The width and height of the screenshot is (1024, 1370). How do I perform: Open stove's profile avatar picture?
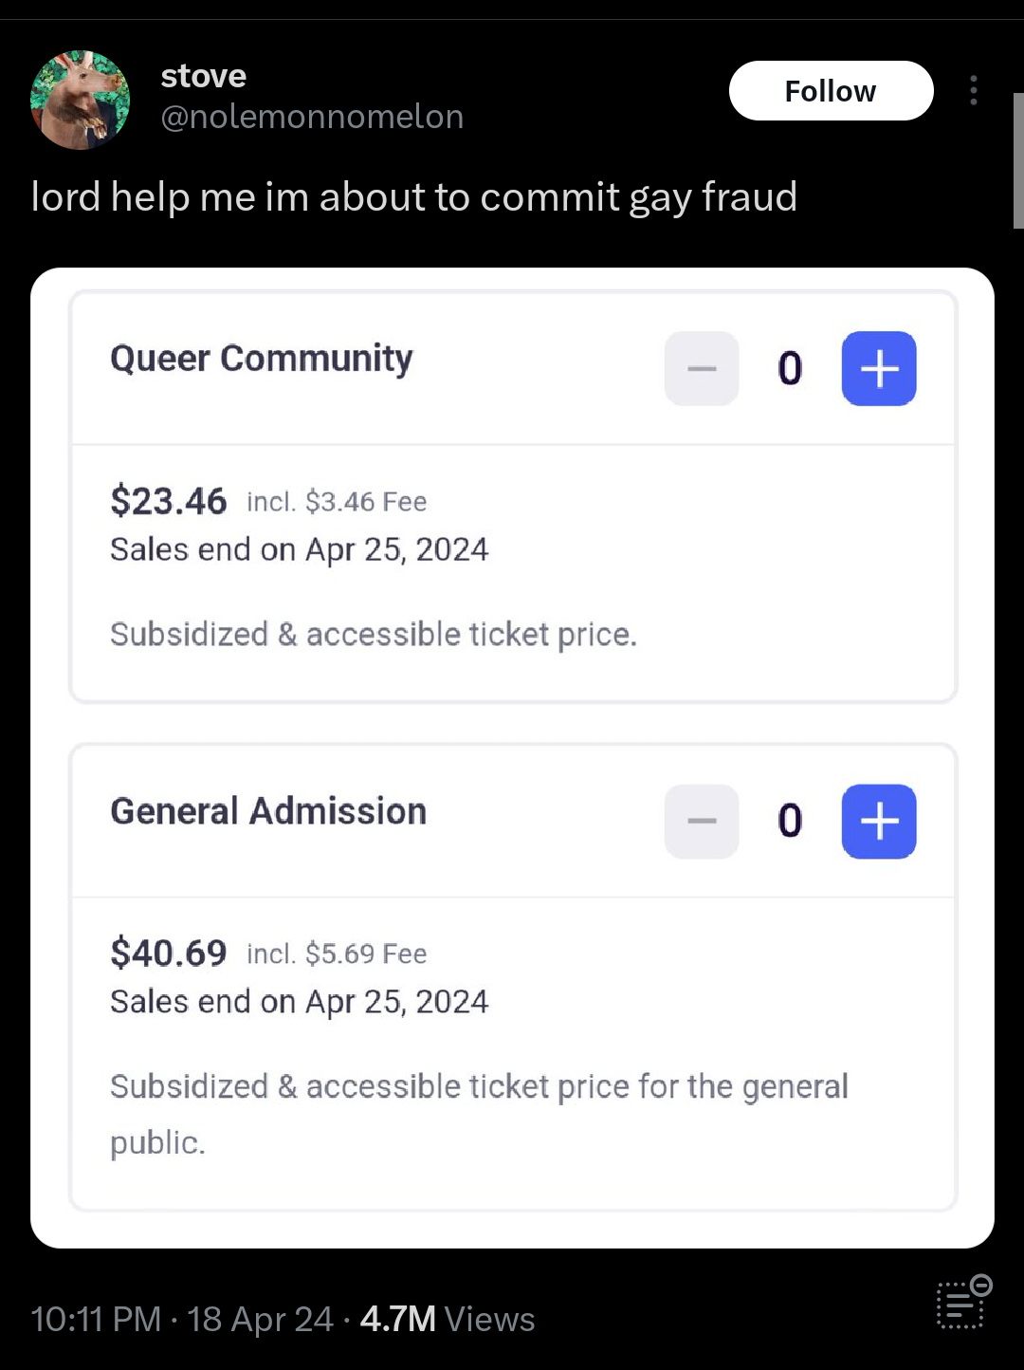(x=81, y=100)
